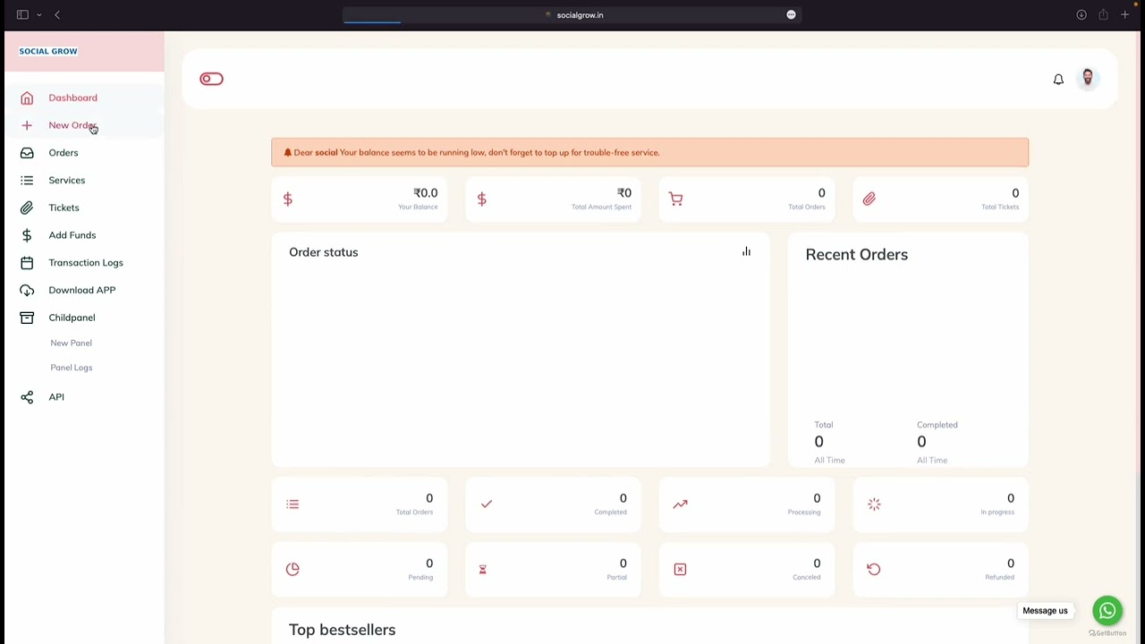Open Panel Logs under Childpanel
This screenshot has height=644, width=1145.
(72, 368)
